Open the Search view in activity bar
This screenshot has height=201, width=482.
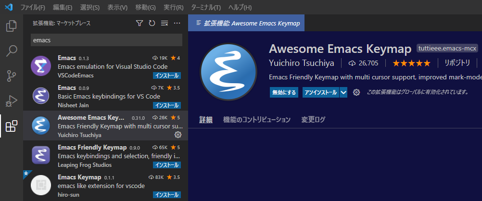pos(12,50)
